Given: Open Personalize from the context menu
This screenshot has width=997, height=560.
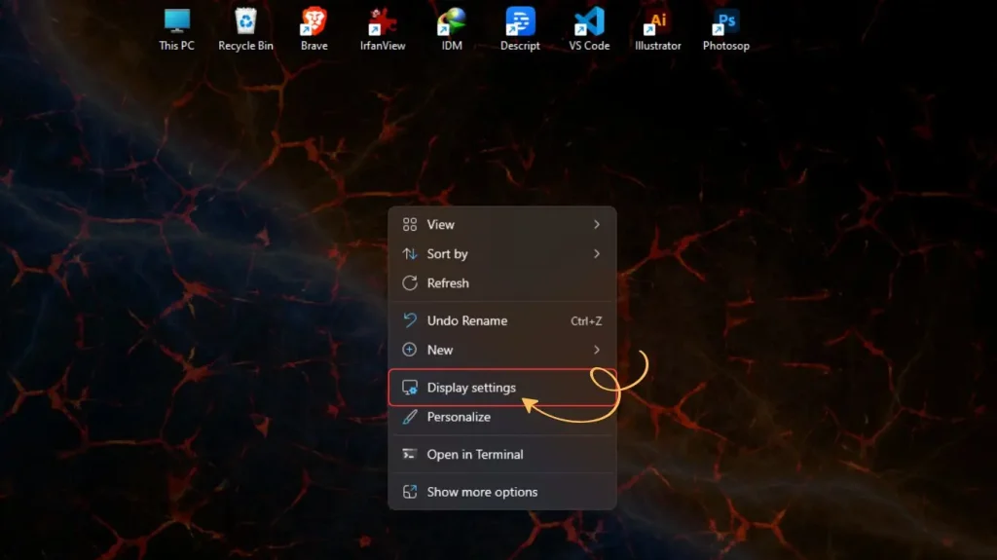Looking at the screenshot, I should coord(459,417).
